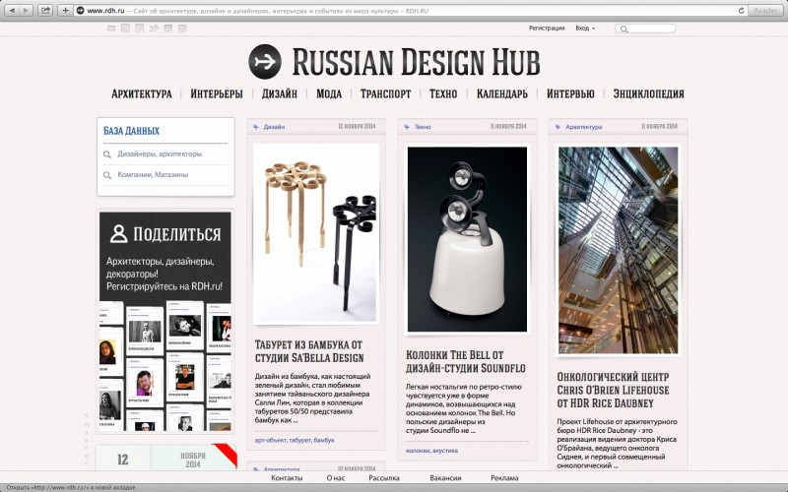This screenshot has height=492, width=788.
Task: Open the Техно category tag on speaker card
Action: 423,127
